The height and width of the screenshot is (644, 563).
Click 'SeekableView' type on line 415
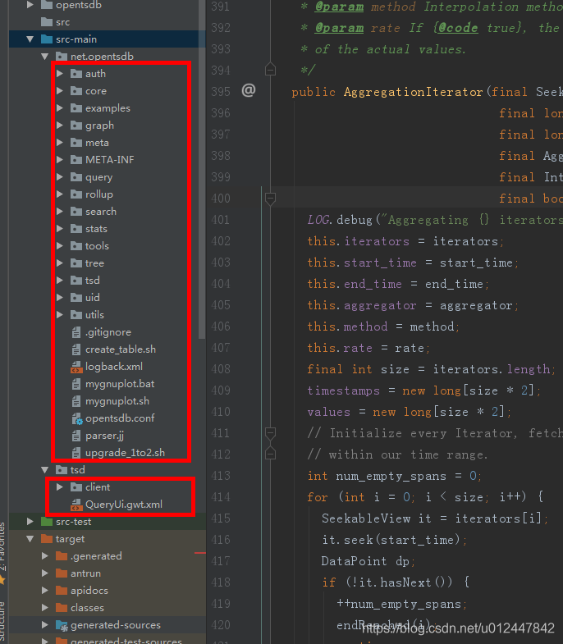point(366,518)
